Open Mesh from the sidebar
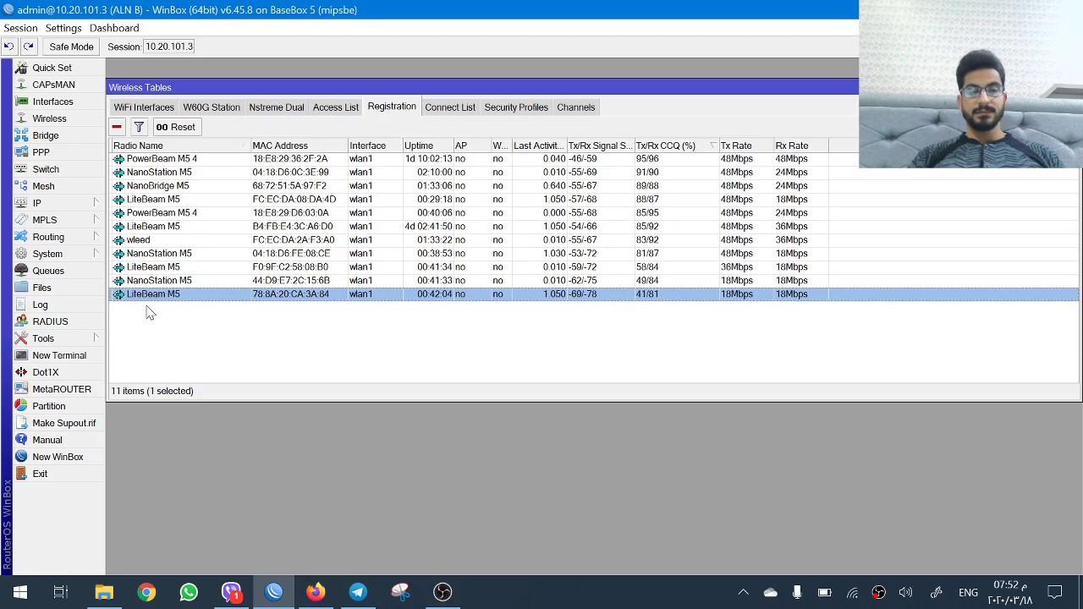 (43, 186)
